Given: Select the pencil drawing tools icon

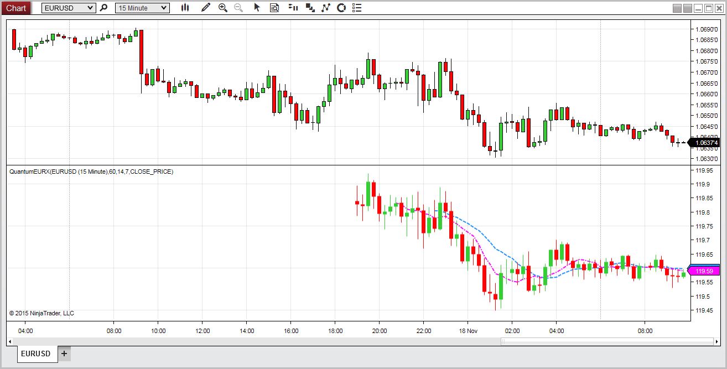Looking at the screenshot, I should click(x=206, y=8).
